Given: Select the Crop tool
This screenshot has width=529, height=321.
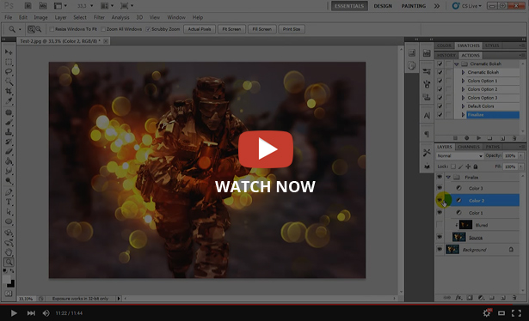Looking at the screenshot, I should 9,91.
